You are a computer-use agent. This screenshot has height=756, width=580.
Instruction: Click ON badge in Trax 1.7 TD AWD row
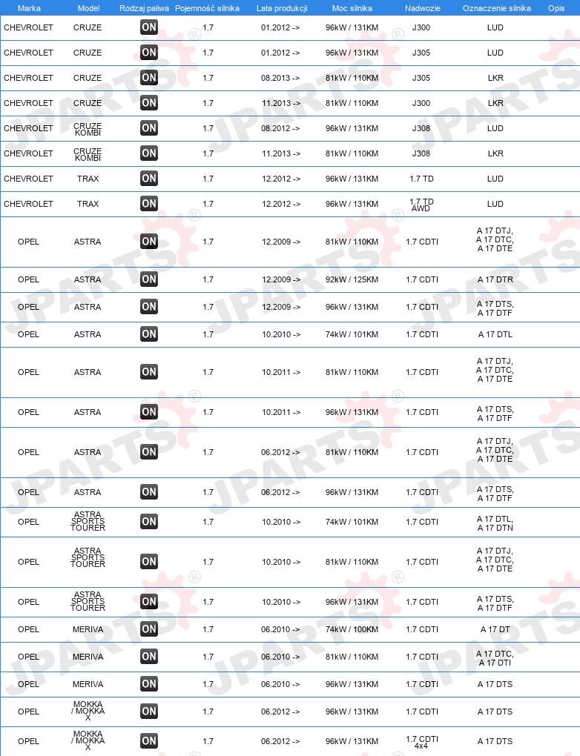(149, 204)
